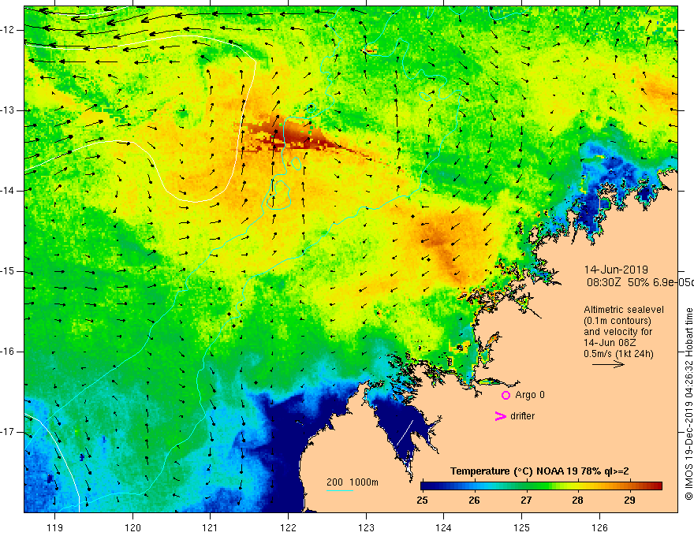694x536 pixels.
Task: Click longitude axis label 119
Action: pyautogui.click(x=55, y=527)
